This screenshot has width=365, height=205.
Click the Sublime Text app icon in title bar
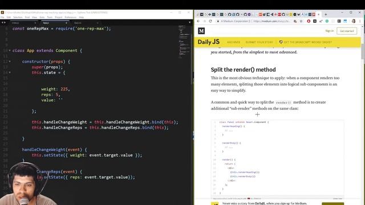click(x=2, y=13)
